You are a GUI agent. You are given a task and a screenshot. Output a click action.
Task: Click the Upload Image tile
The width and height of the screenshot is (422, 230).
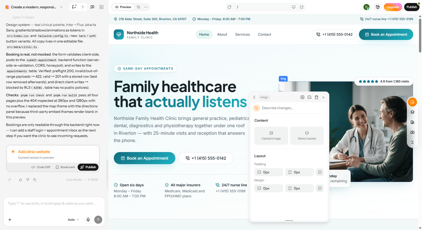tap(271, 136)
